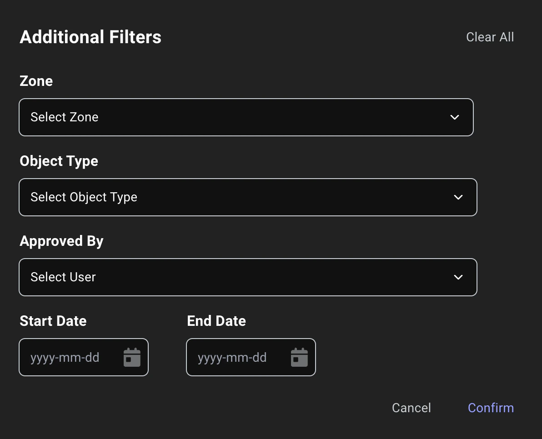
Task: Click the Approved By label
Action: [61, 241]
